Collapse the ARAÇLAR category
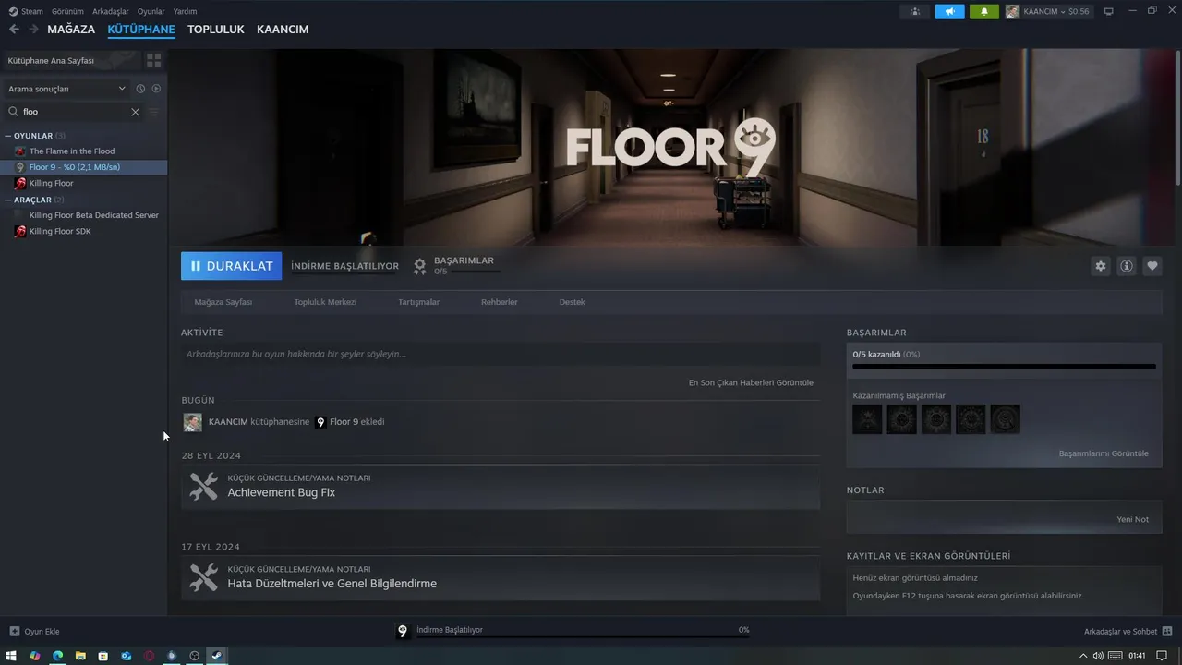The image size is (1182, 665). click(x=8, y=199)
